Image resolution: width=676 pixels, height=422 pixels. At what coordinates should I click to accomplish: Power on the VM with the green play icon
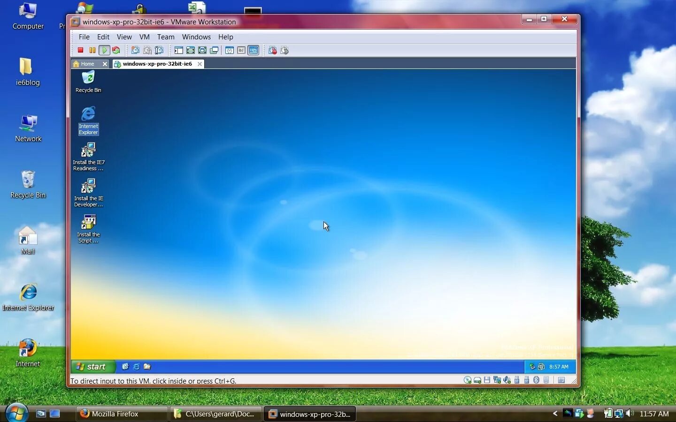[x=104, y=50]
